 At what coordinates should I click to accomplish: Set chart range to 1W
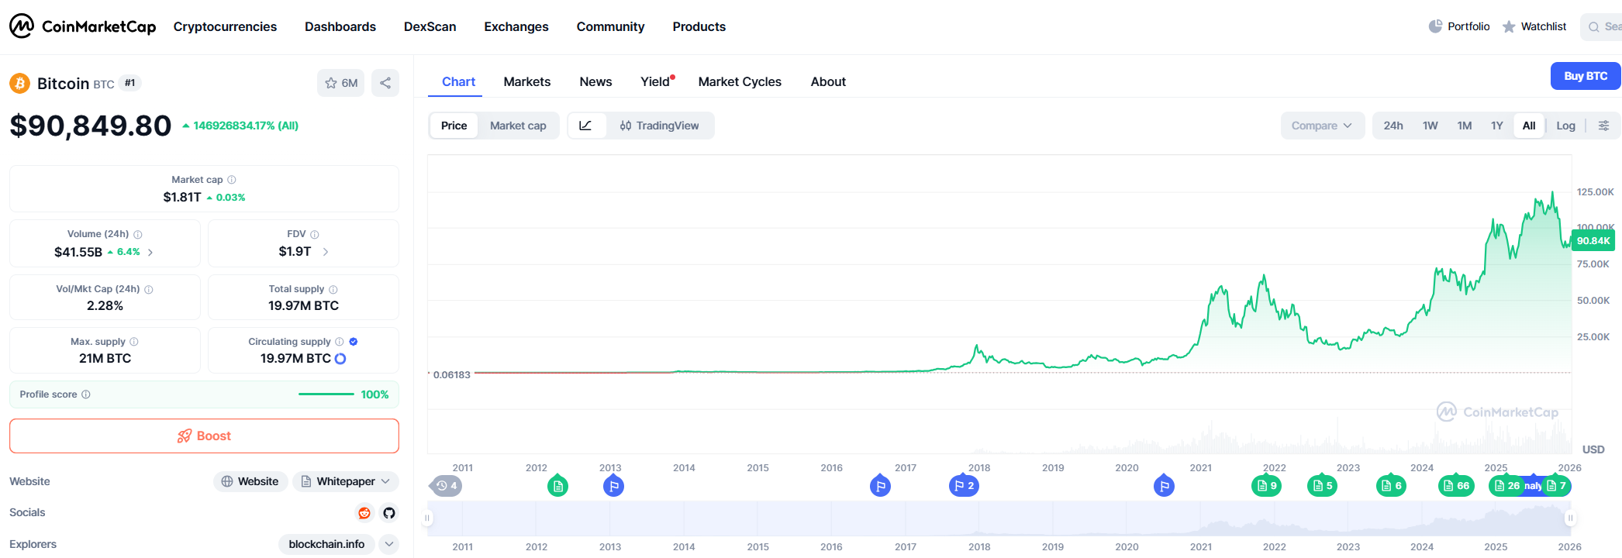click(1430, 126)
